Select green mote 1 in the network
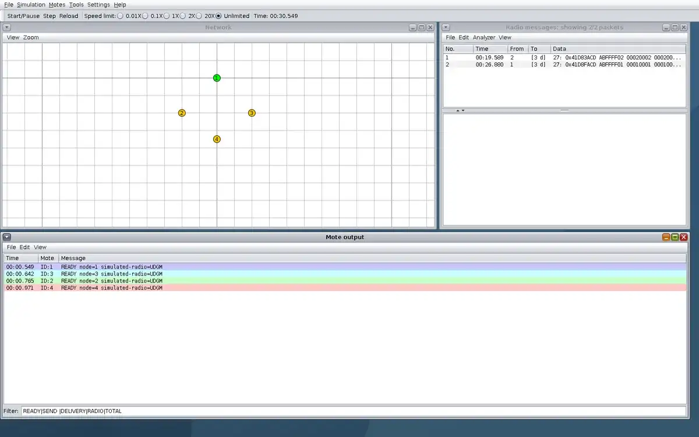This screenshot has height=437, width=699. click(217, 78)
